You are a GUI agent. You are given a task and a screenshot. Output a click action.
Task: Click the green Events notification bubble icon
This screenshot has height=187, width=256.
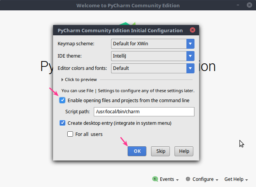pos(155,179)
